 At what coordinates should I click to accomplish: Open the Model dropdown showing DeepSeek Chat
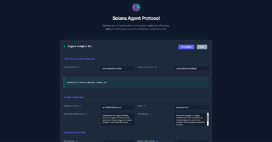pos(191,108)
